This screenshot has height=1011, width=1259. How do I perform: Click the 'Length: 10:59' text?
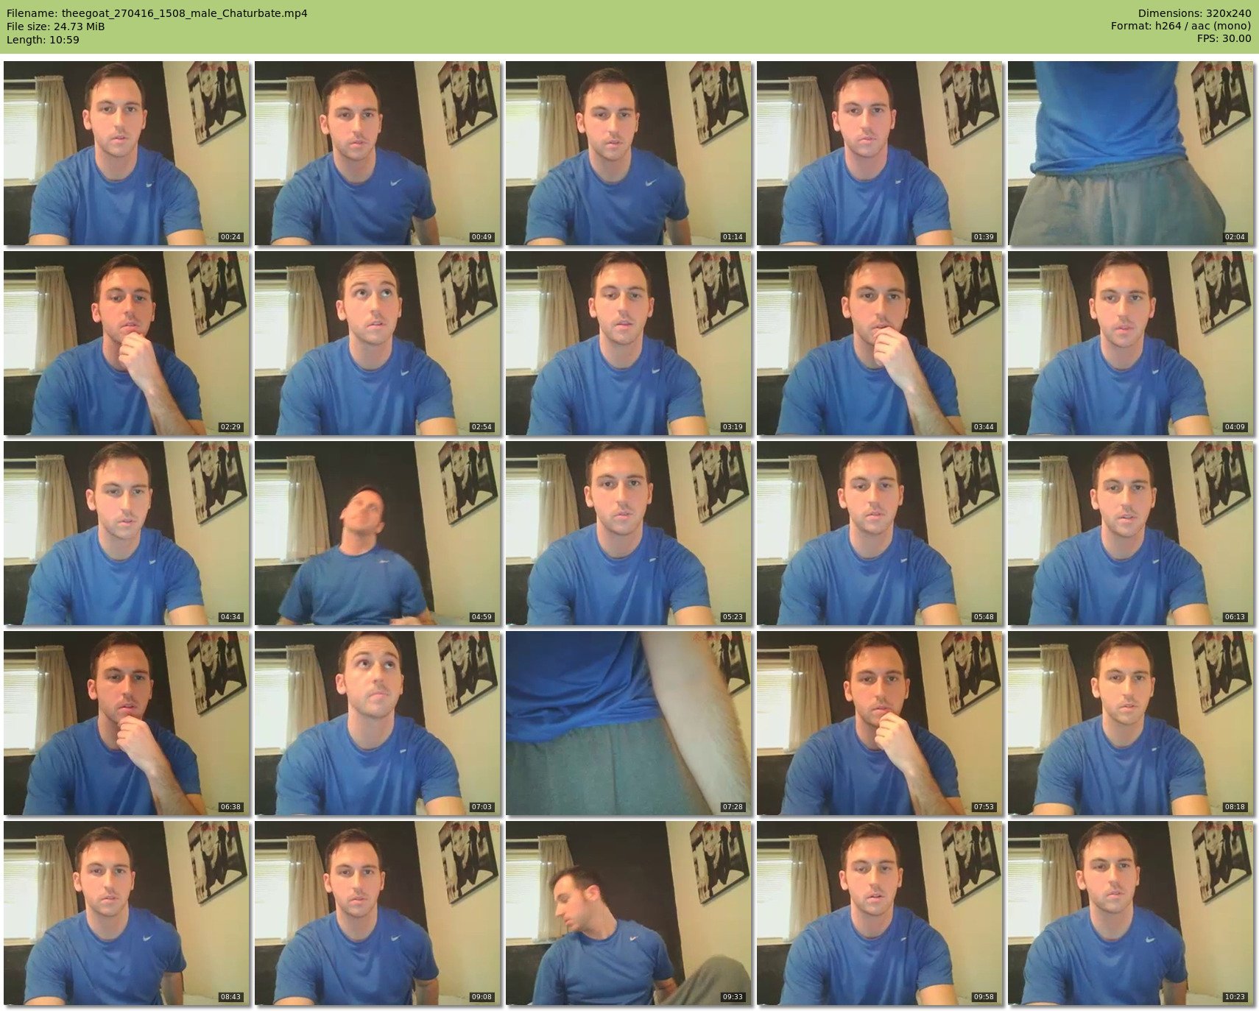click(x=43, y=40)
